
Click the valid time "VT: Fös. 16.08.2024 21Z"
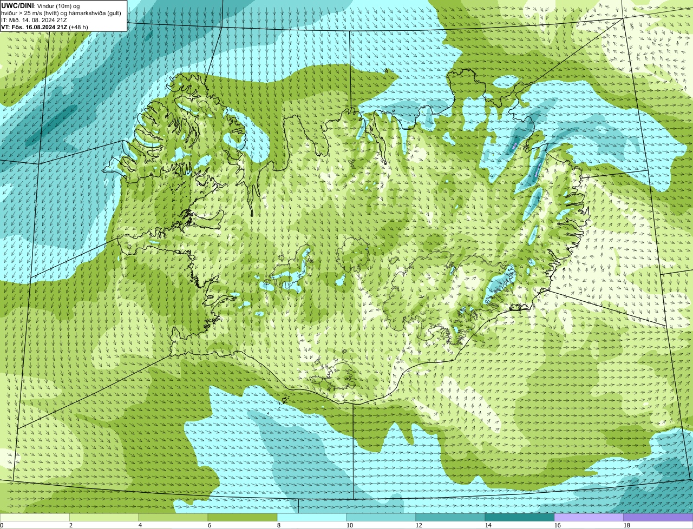(x=35, y=27)
